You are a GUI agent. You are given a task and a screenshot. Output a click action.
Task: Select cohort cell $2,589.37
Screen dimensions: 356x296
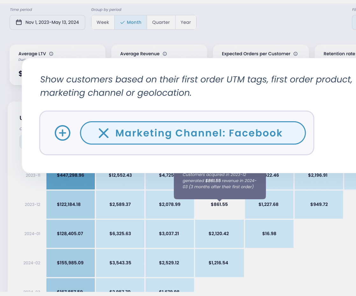pyautogui.click(x=120, y=205)
